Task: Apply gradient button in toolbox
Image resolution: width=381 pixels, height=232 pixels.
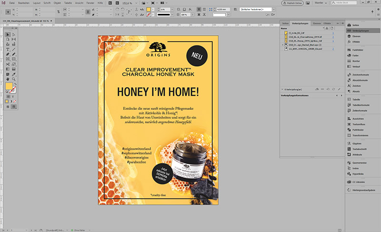Action: click(x=10, y=101)
